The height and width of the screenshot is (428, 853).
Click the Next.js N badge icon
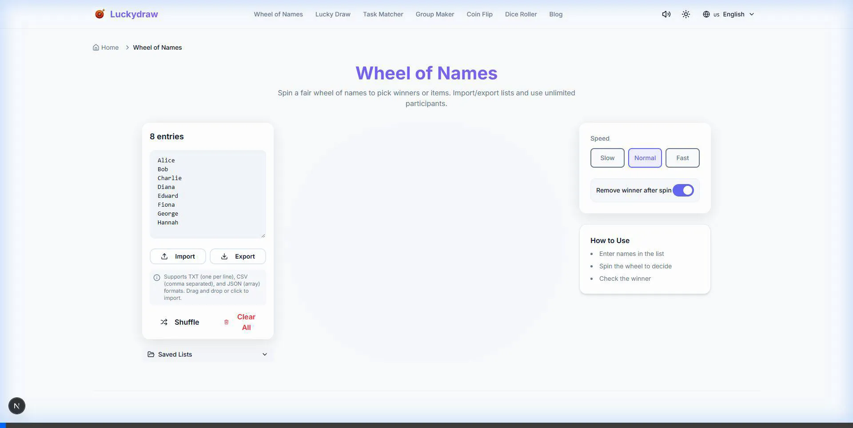(x=17, y=406)
